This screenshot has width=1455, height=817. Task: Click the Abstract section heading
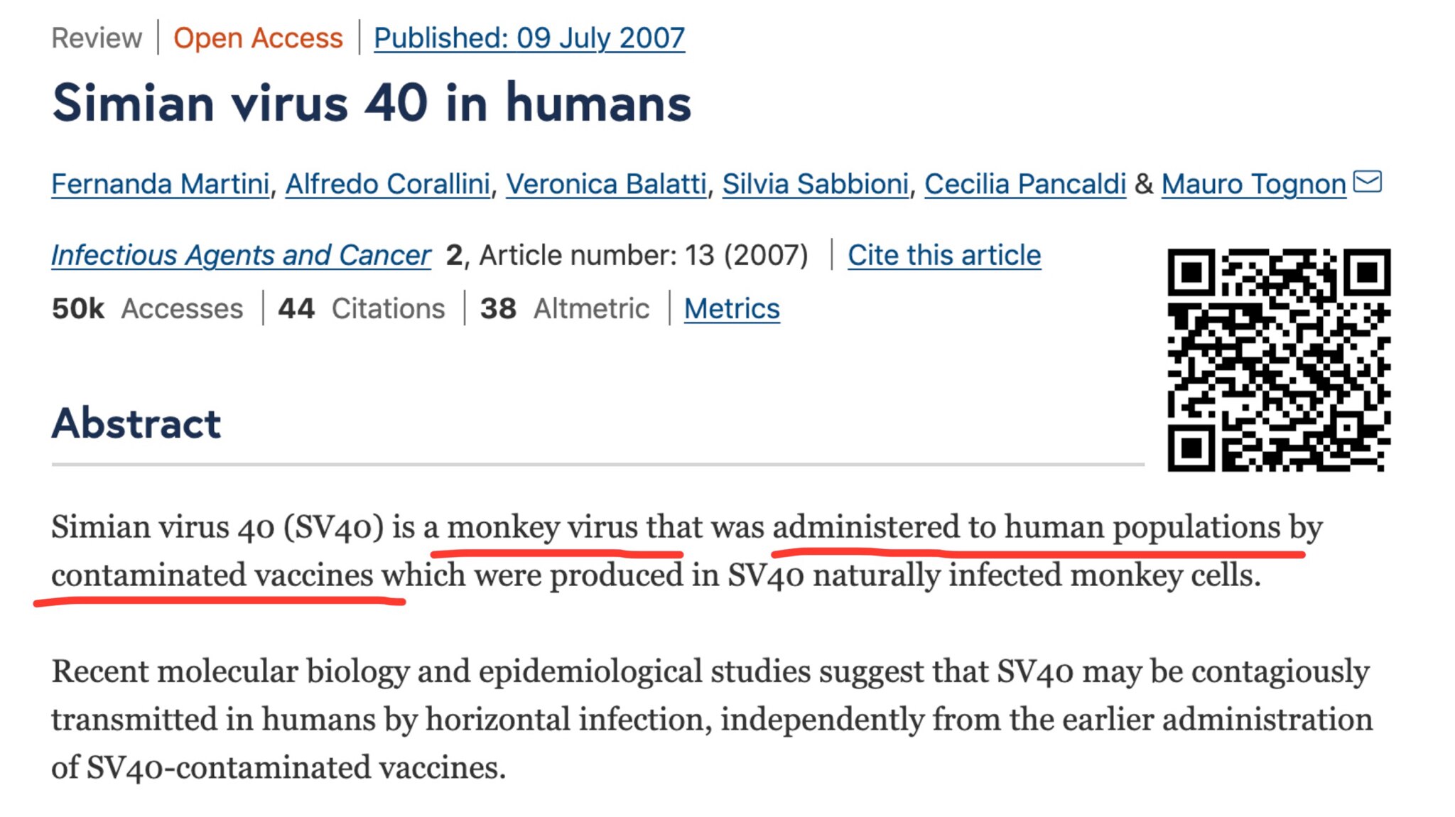pyautogui.click(x=136, y=424)
